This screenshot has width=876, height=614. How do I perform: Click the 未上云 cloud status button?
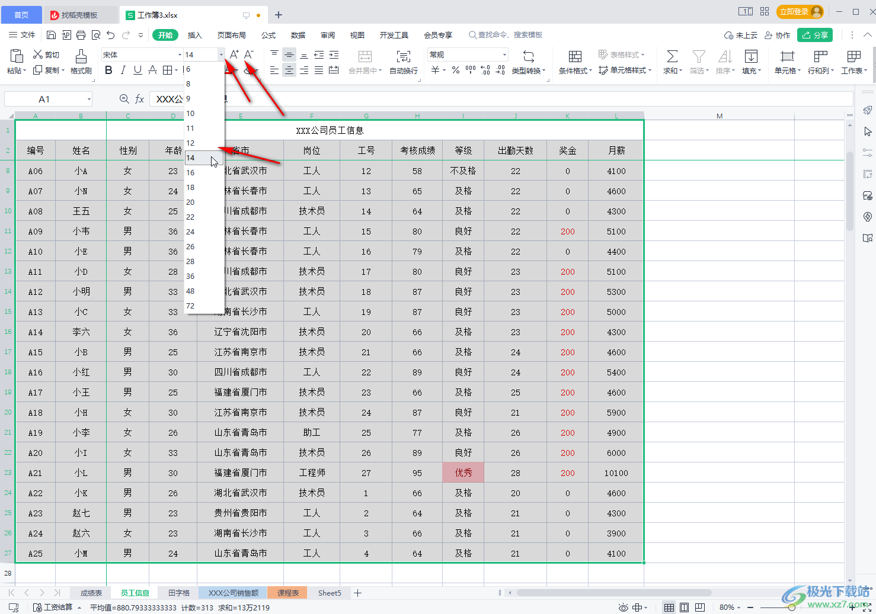tap(741, 35)
